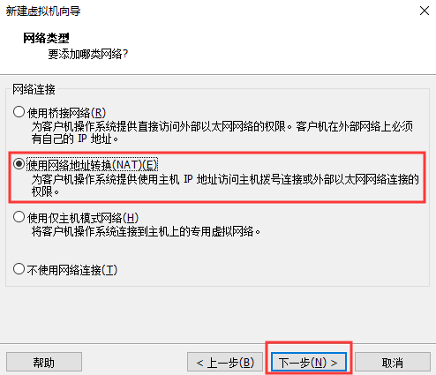This screenshot has height=375, width=436.
Task: Go back with the 上一步(B) button
Action: (x=225, y=362)
